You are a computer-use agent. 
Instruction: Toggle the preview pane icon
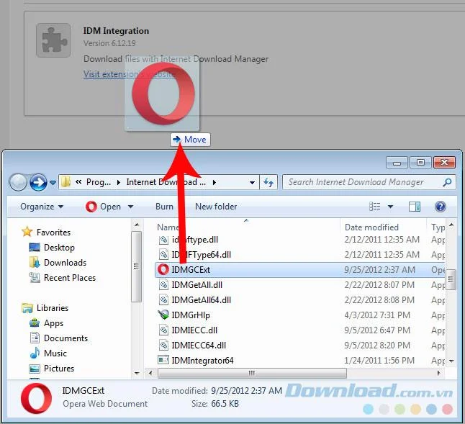point(415,207)
